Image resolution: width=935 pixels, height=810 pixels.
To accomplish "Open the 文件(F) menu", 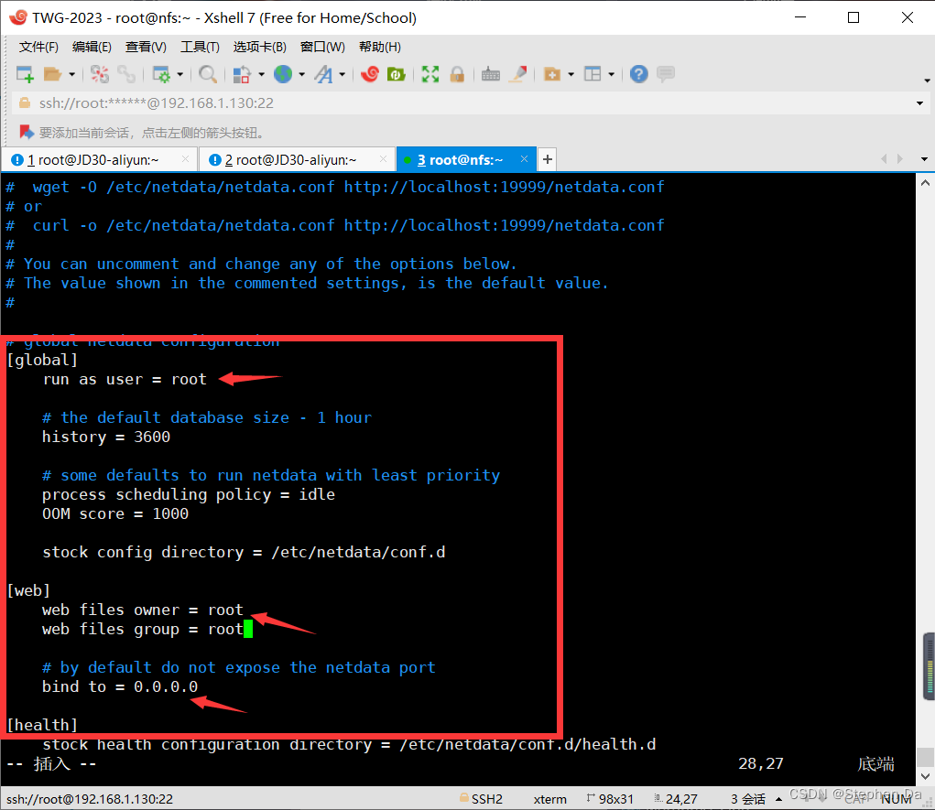I will [38, 47].
